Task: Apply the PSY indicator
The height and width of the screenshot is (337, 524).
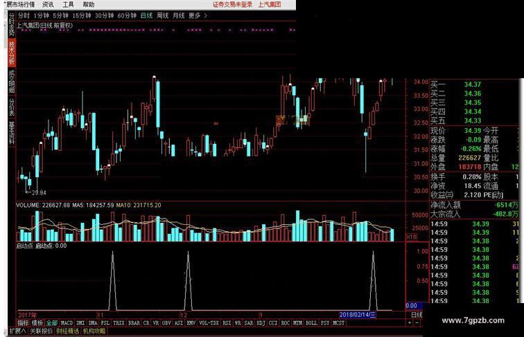Action: point(325,323)
